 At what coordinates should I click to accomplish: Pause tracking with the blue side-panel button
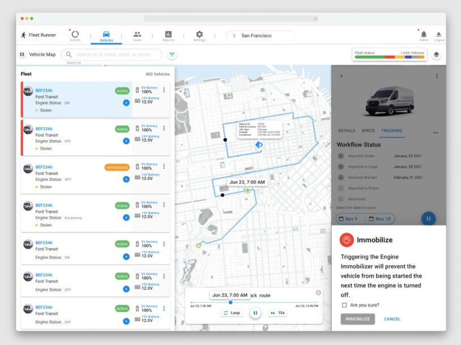point(428,219)
